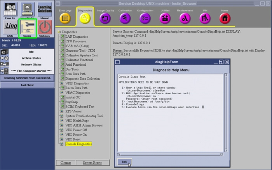Screen dimensions: 272x170
Task: Collapse the Diagnostics root folder
Action: click(59, 32)
